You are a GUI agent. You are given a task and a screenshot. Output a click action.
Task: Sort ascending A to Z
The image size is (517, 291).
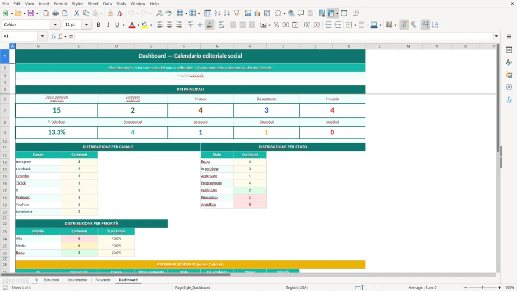(x=218, y=13)
